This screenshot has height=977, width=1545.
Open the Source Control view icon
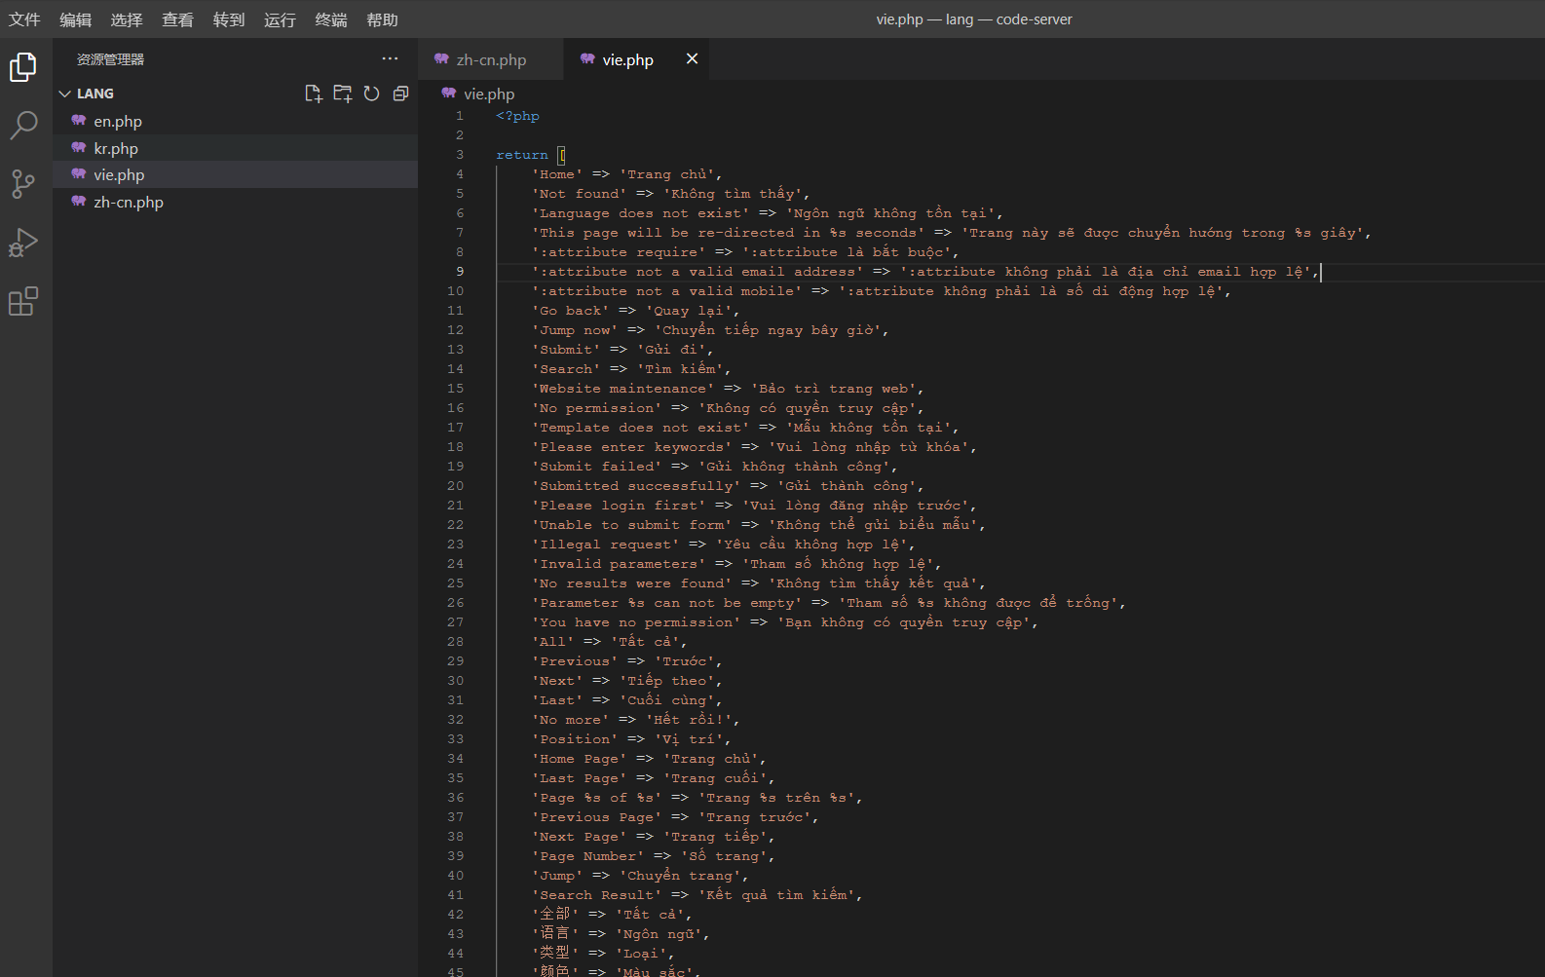[23, 184]
